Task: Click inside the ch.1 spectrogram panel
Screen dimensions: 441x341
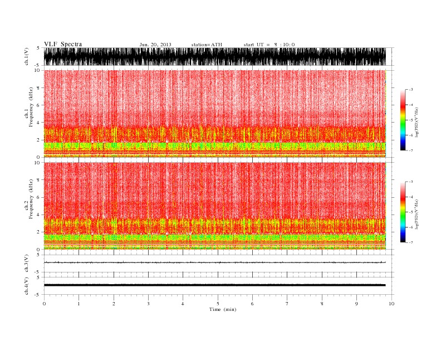Action: [x=214, y=113]
